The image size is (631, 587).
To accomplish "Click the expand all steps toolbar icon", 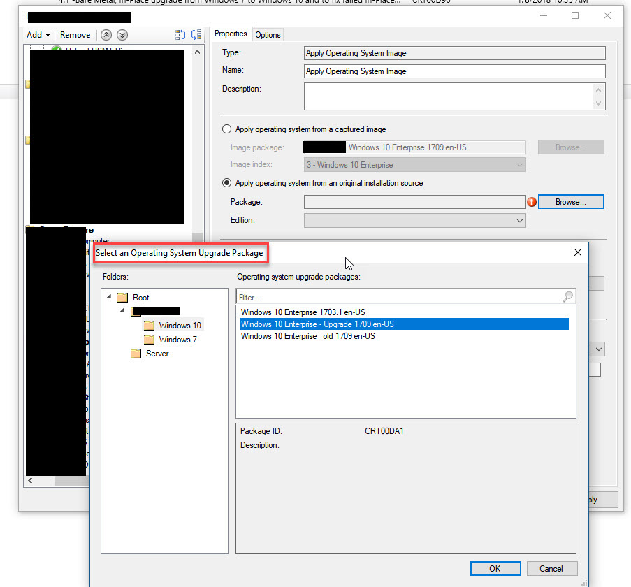I will pos(180,35).
